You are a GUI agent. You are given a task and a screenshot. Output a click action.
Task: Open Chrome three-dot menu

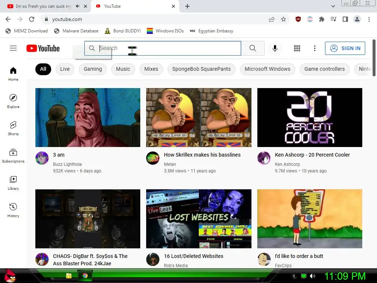(x=369, y=19)
